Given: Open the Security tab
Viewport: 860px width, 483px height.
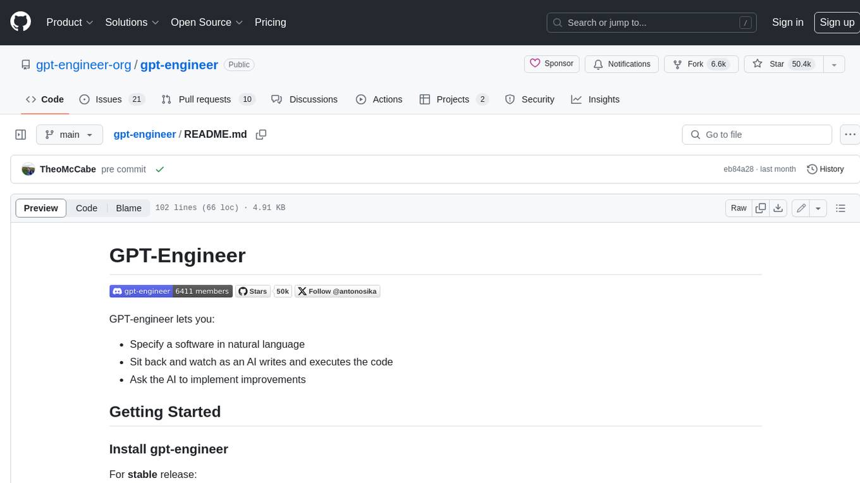Looking at the screenshot, I should coord(530,99).
